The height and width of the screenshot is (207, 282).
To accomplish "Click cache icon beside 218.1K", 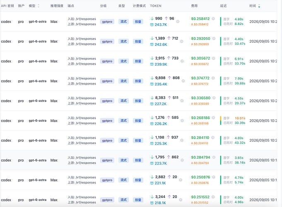I will pyautogui.click(x=152, y=203).
